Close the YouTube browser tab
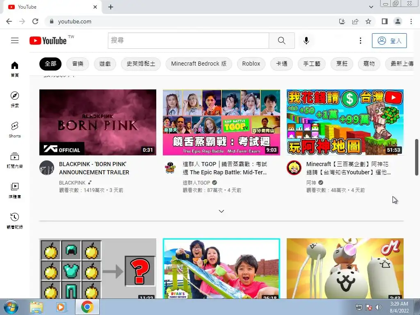This screenshot has width=420, height=315. pos(95,7)
